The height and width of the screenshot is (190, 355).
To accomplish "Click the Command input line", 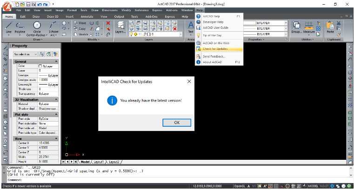I will coord(177,180).
